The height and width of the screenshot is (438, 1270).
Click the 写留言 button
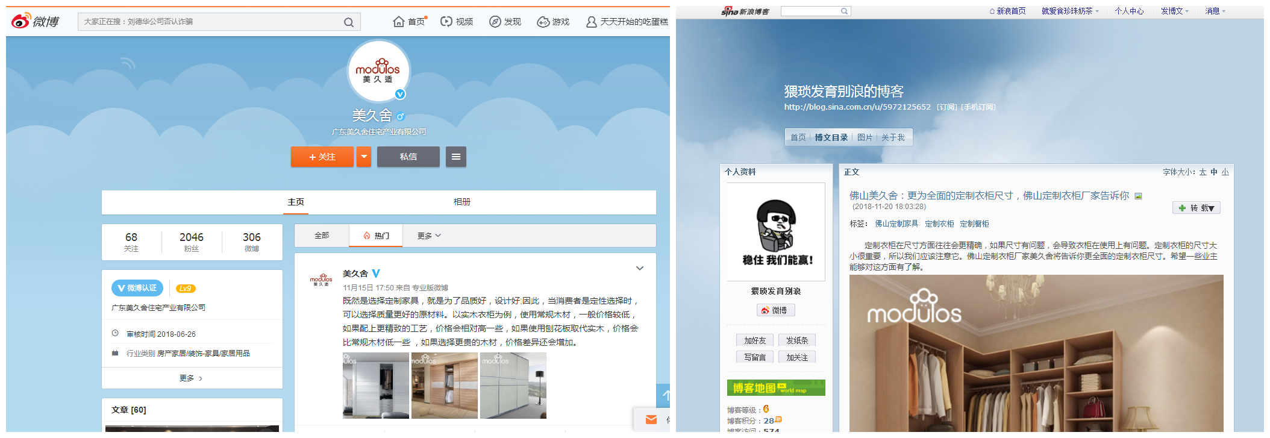point(755,357)
